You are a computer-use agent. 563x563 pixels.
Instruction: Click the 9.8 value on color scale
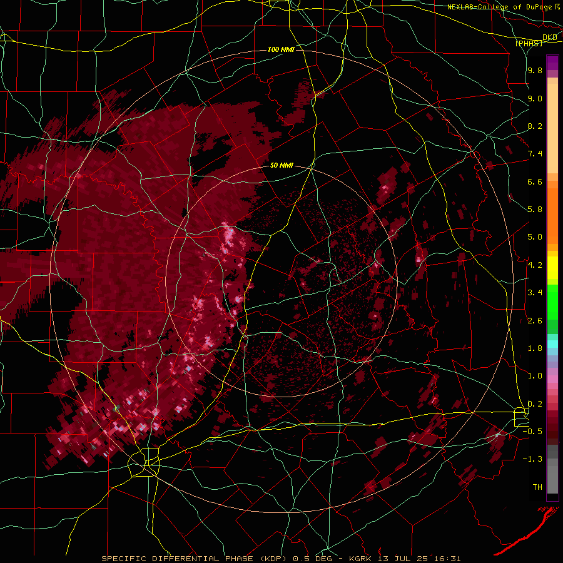click(x=535, y=71)
